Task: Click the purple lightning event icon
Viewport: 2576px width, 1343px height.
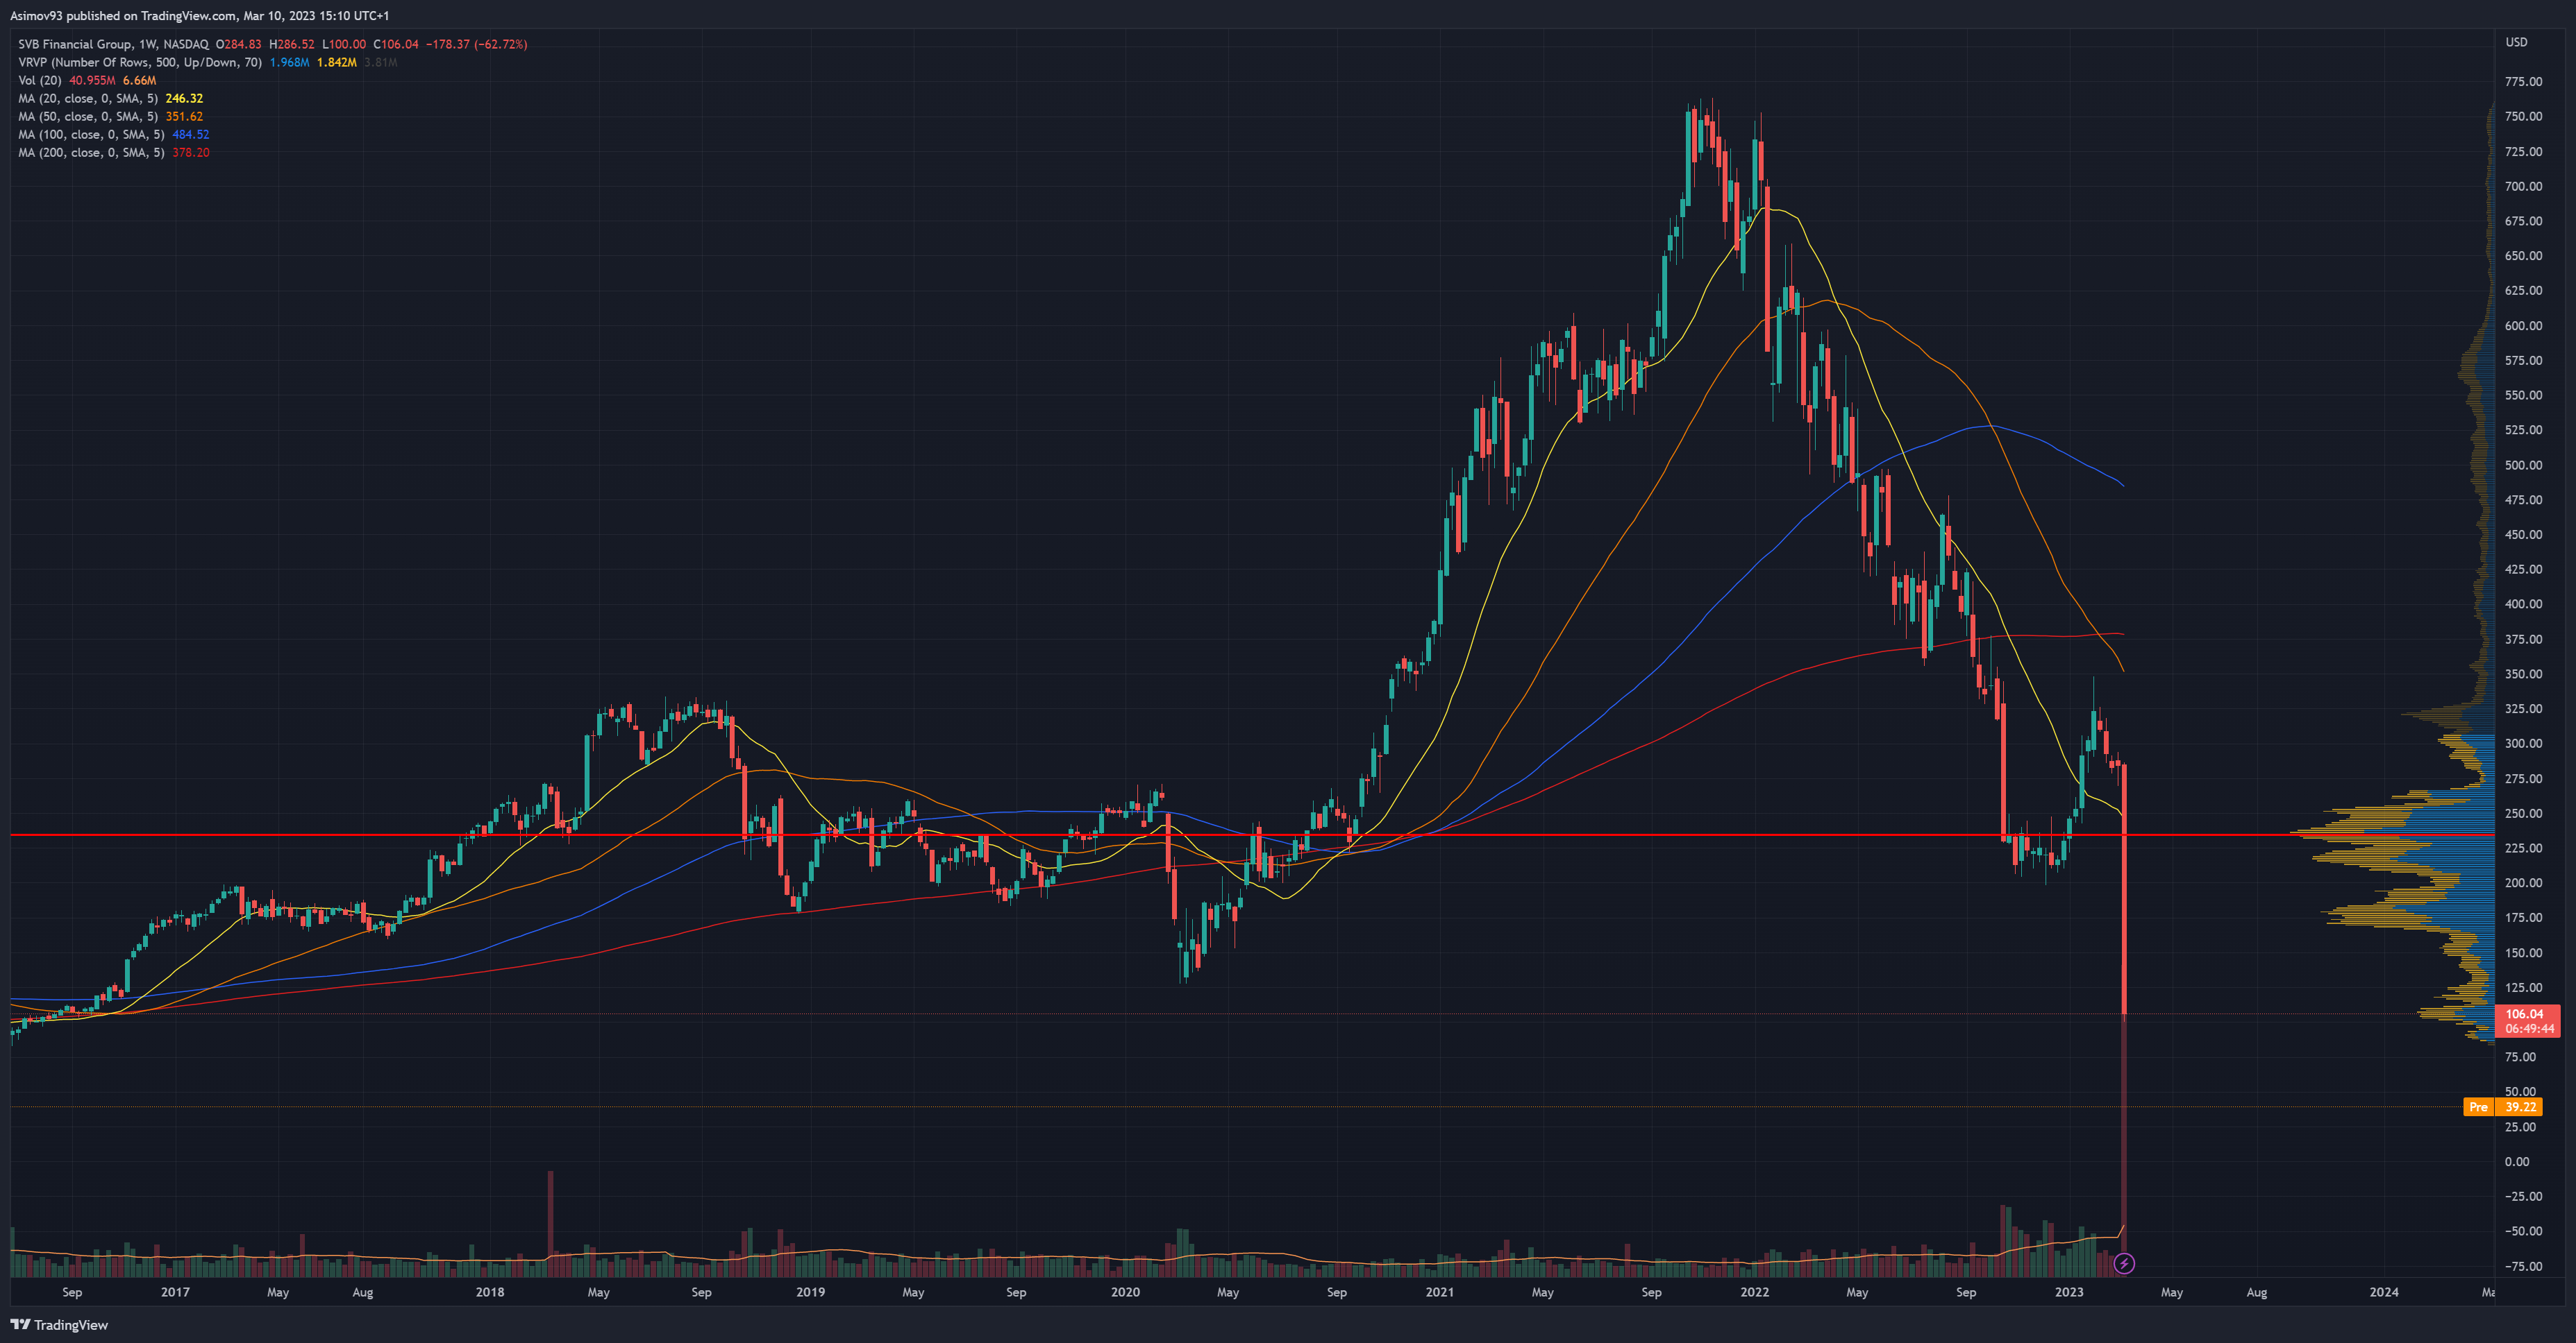Action: (2124, 1264)
